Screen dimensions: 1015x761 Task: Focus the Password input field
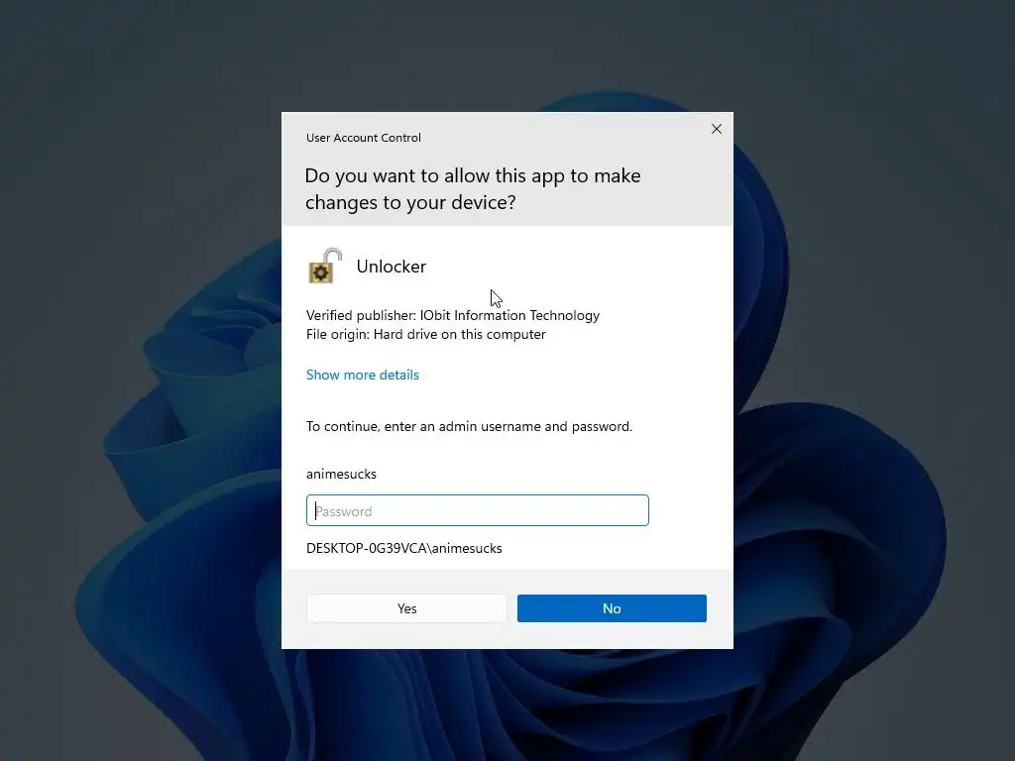(x=477, y=510)
